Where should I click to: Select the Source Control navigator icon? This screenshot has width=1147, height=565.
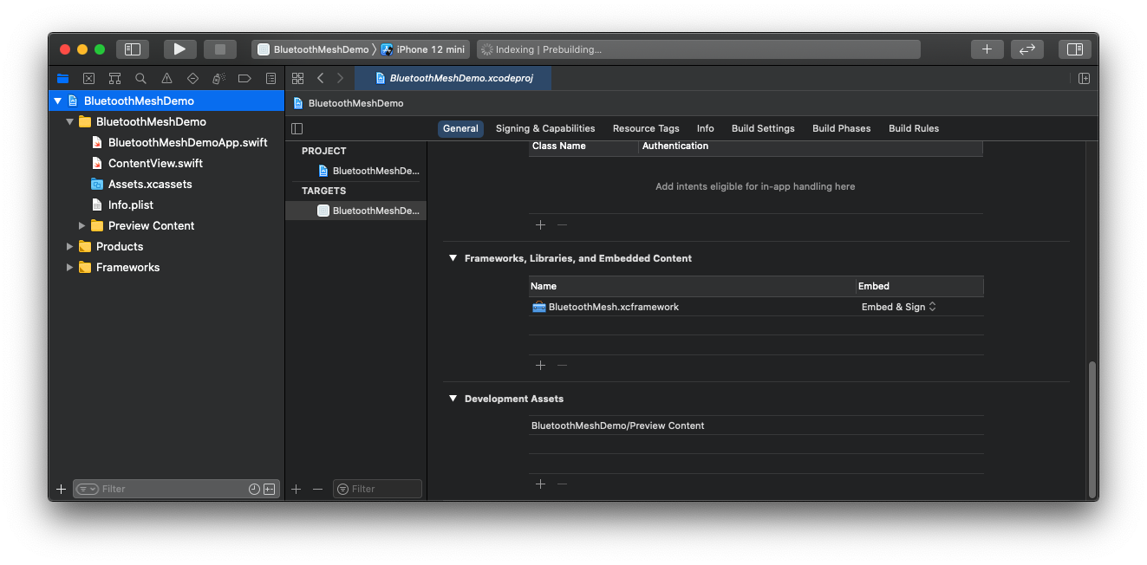click(x=88, y=78)
